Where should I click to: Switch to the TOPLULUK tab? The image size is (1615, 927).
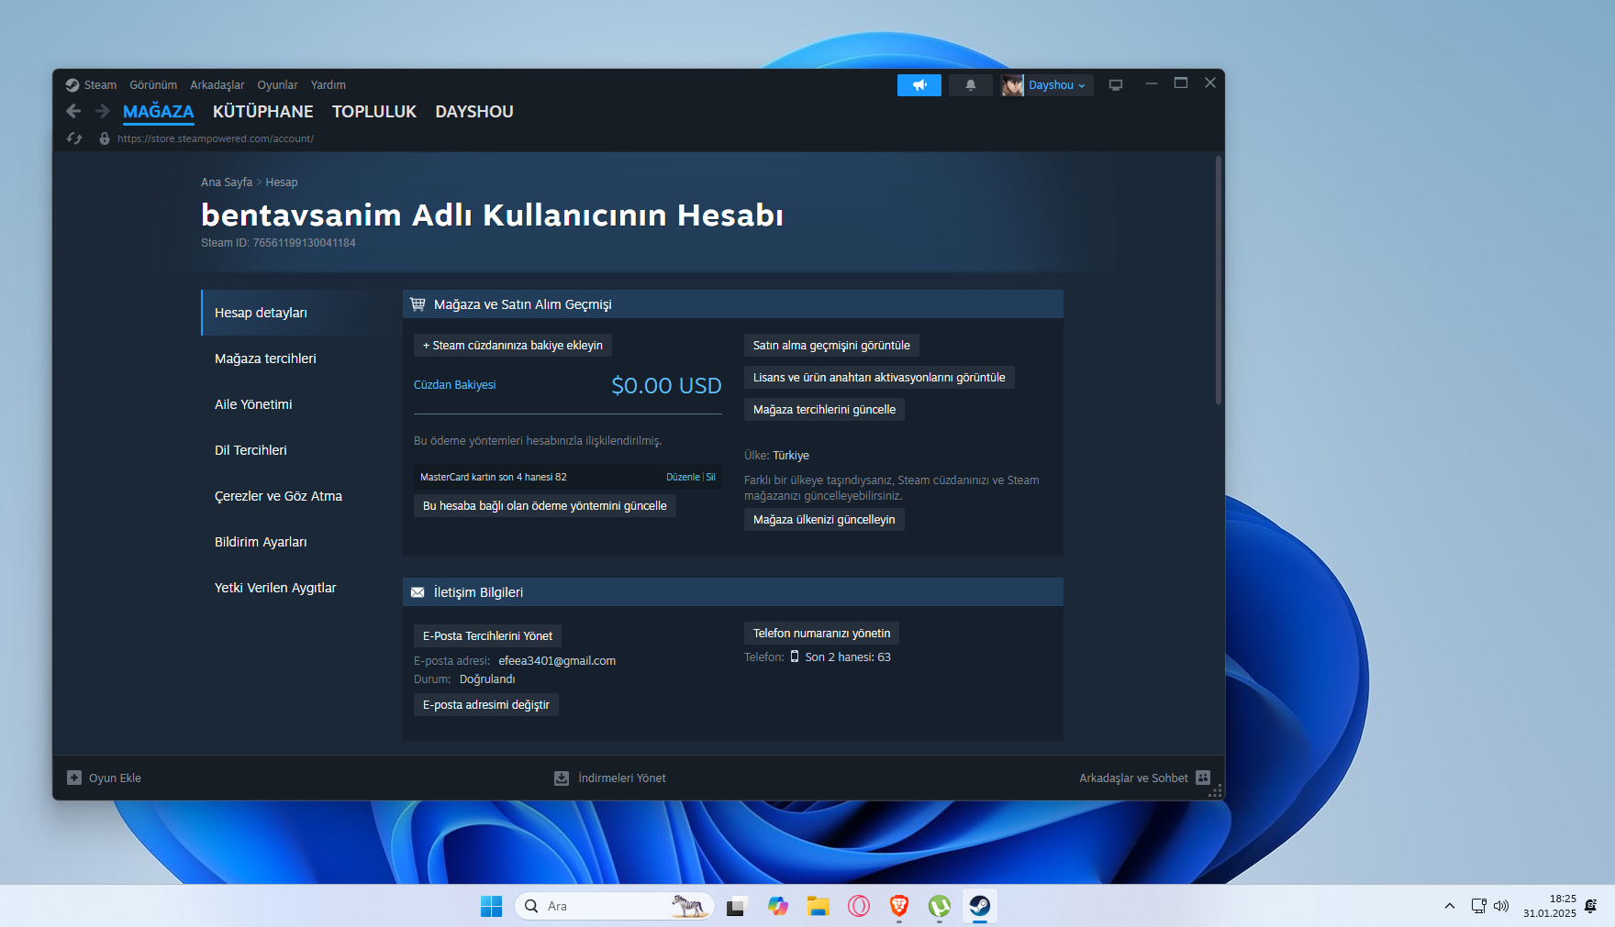[374, 112]
